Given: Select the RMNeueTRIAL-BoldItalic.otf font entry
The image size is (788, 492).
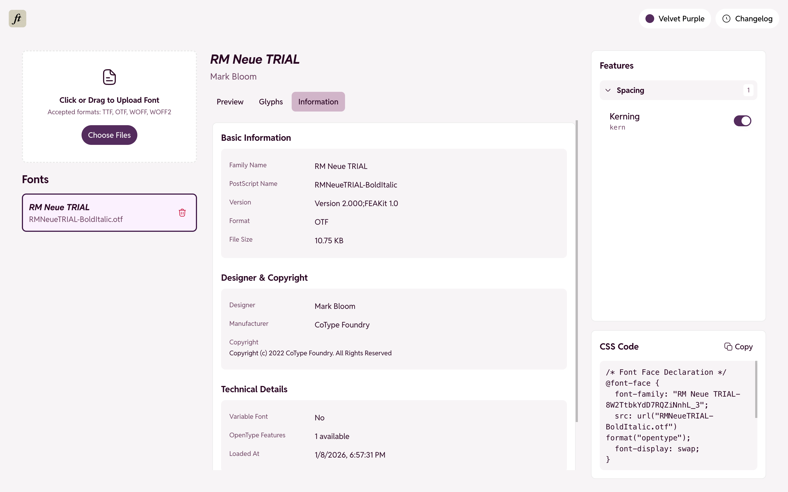Looking at the screenshot, I should click(x=98, y=212).
